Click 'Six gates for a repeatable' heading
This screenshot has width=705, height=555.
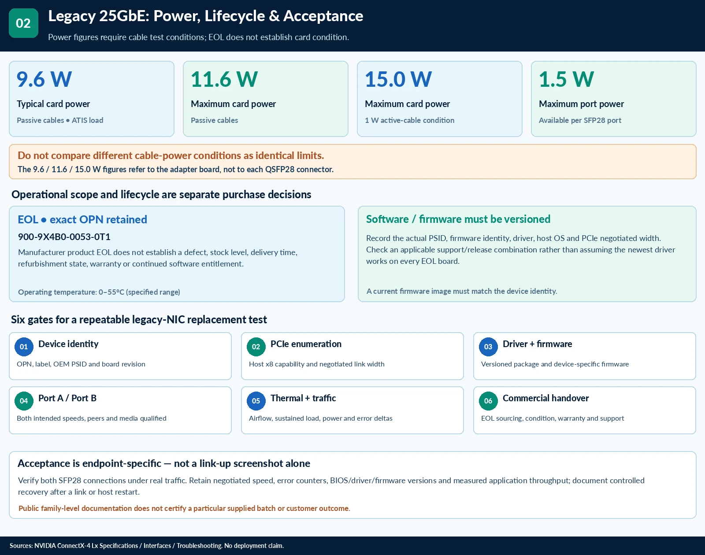(x=139, y=319)
